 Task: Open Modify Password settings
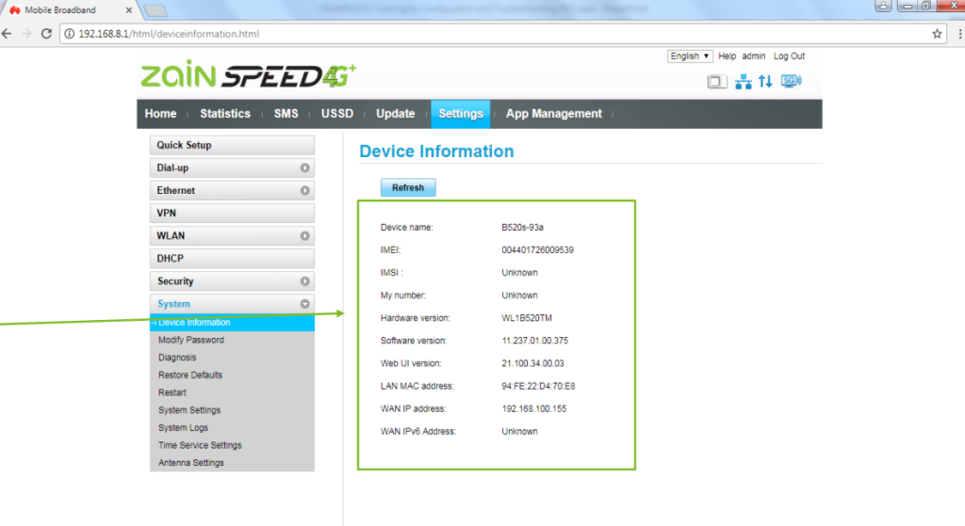(190, 340)
